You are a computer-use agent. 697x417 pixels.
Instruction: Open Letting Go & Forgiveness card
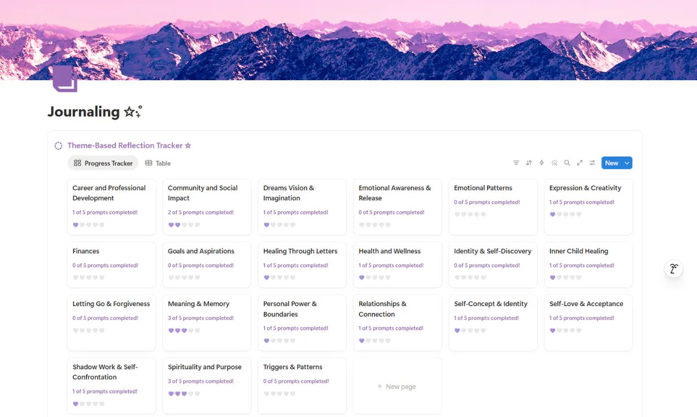pos(111,323)
